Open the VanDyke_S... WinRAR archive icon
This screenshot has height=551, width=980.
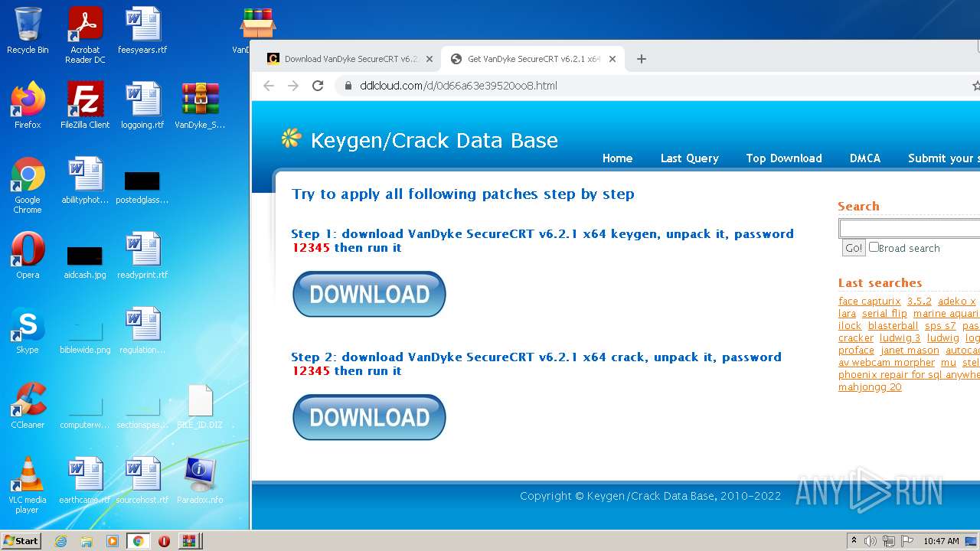[201, 106]
